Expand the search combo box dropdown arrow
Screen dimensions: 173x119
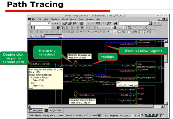[150, 23]
